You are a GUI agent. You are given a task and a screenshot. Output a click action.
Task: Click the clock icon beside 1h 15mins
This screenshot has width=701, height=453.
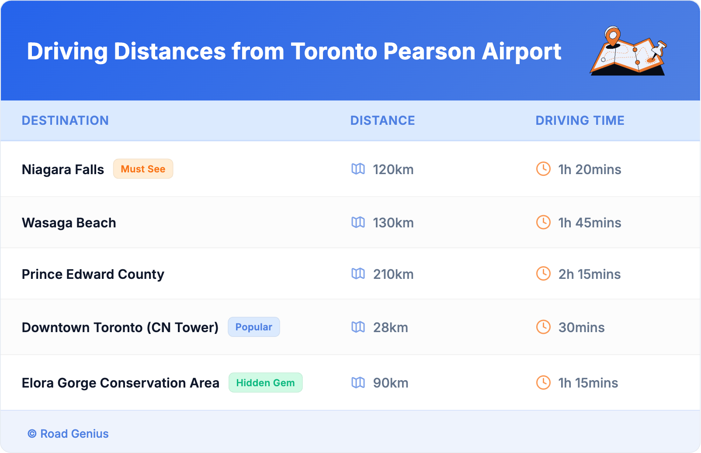(543, 383)
